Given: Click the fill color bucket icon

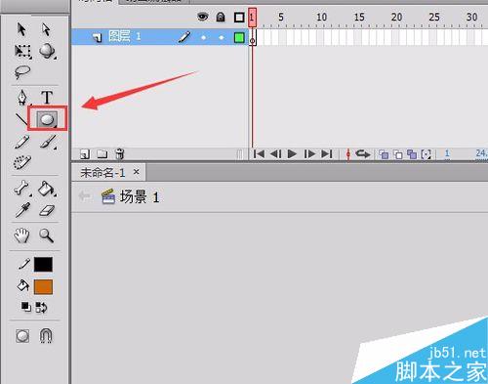Looking at the screenshot, I should [23, 285].
